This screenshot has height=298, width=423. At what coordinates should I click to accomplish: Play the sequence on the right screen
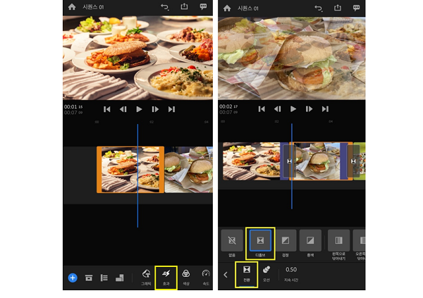tap(293, 109)
